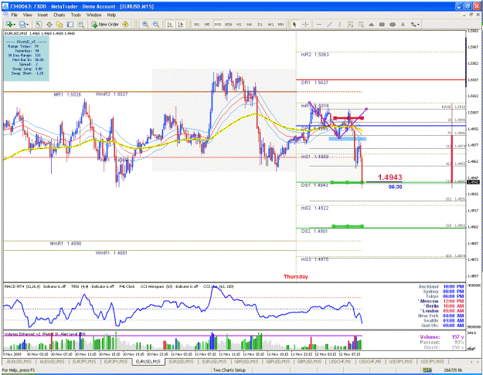Viewport: 483px width, 375px height.
Task: Click the DS2 1.4901 level label
Action: pyautogui.click(x=315, y=231)
